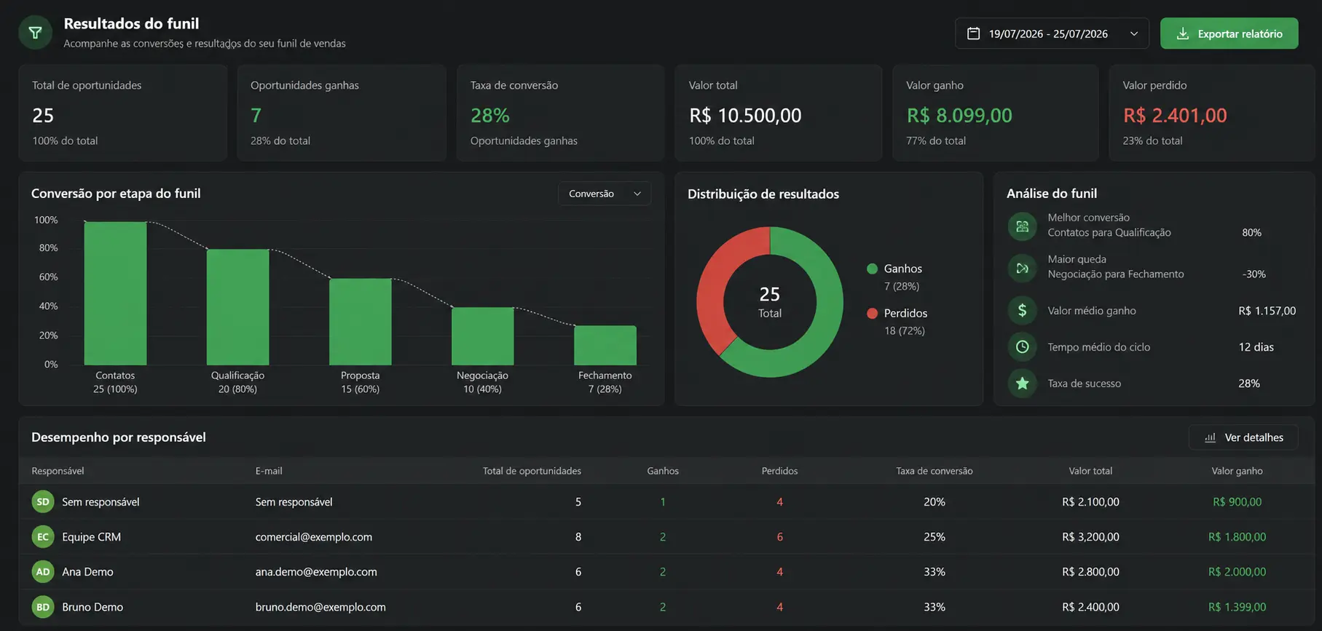
Task: Click the 18 (72%) Perdidos legend value
Action: click(904, 330)
